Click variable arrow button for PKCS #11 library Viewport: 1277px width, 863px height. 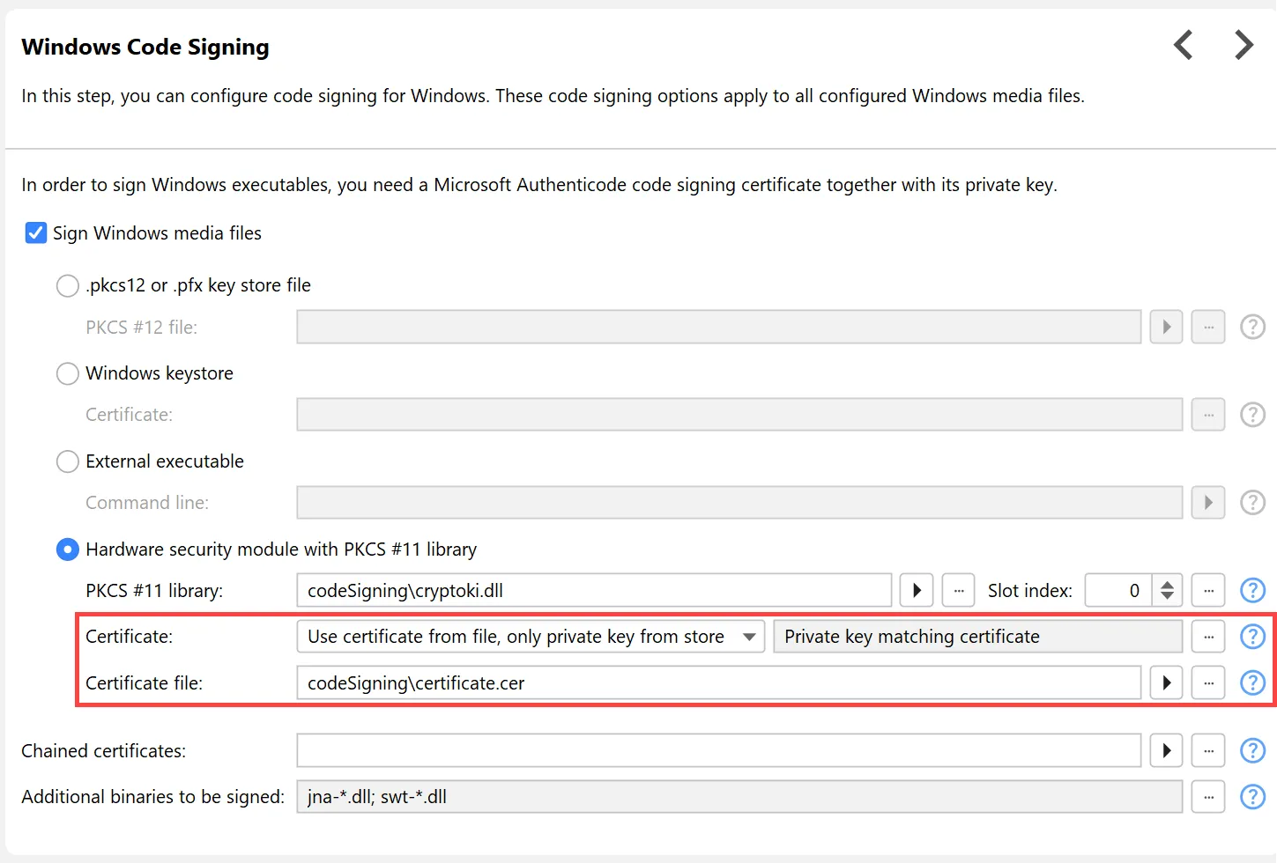[917, 590]
